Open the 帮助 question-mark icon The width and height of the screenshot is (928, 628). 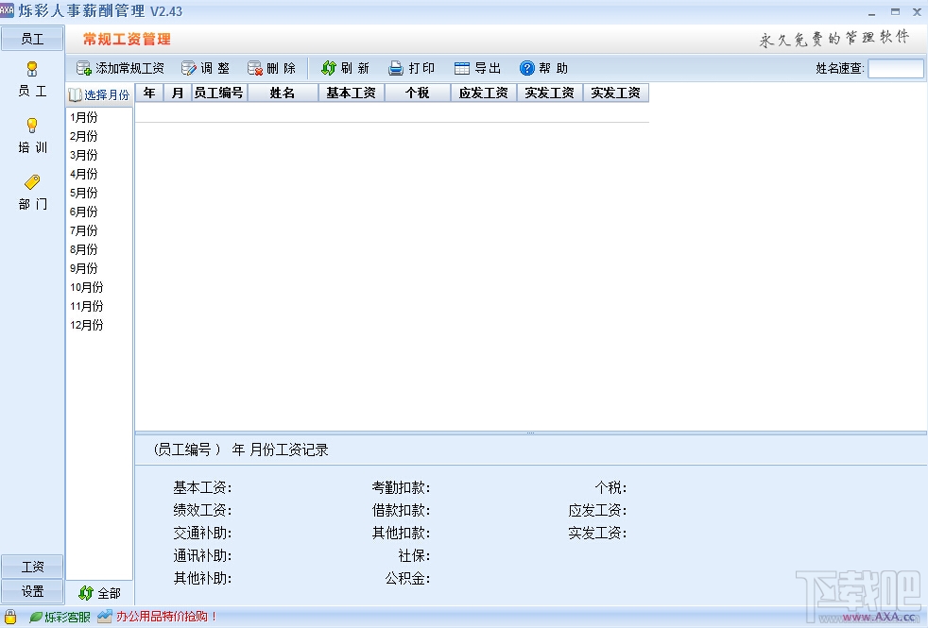point(526,69)
